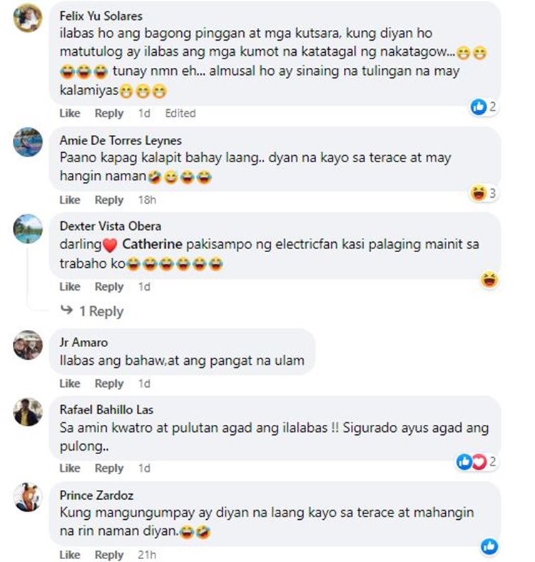Open haha reaction on Dexter Vista Obera comment
This screenshot has height=562, width=535.
489,280
